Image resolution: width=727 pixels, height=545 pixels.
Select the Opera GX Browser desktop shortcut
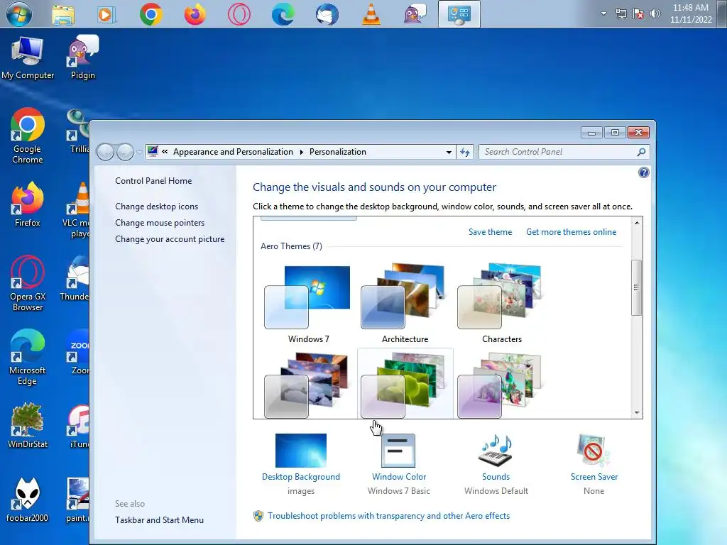[28, 284]
